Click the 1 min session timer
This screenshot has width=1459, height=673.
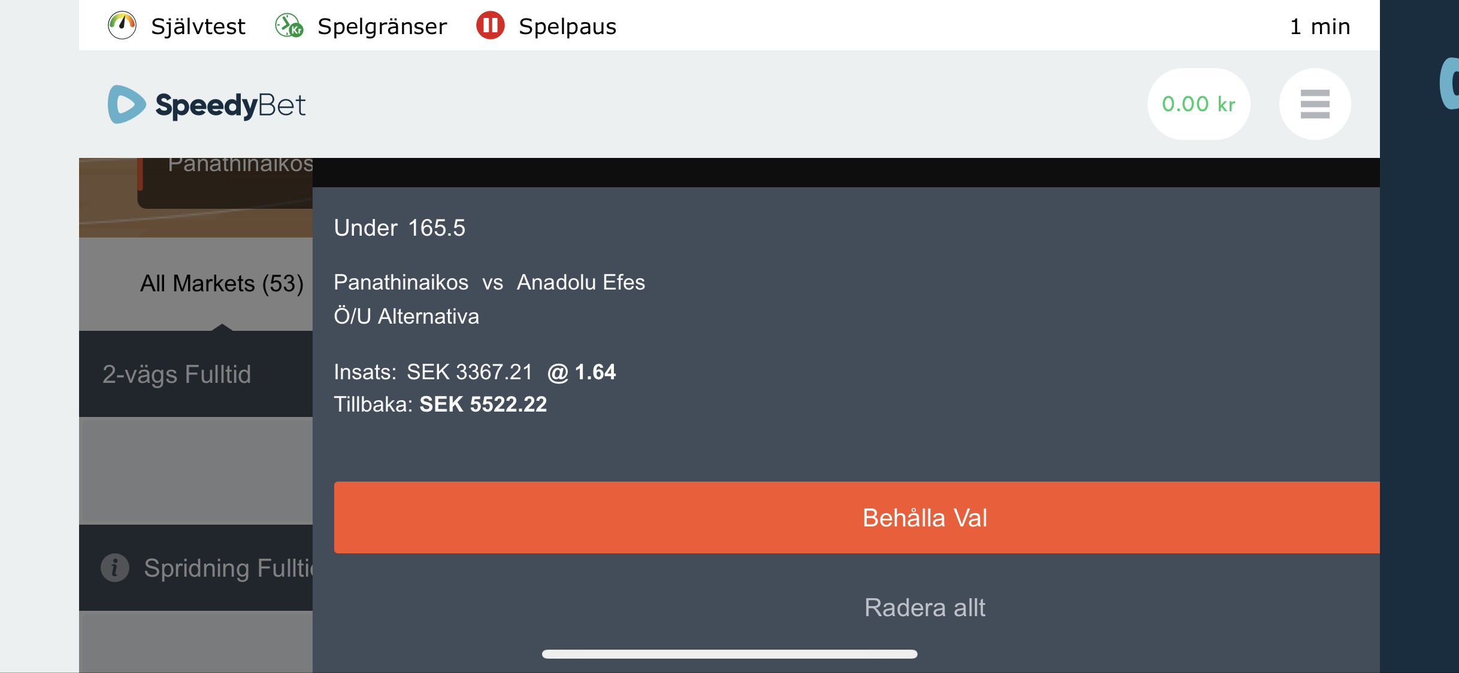pyautogui.click(x=1320, y=26)
